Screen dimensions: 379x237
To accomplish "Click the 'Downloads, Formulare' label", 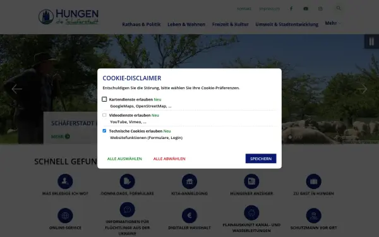I will coord(127,193).
